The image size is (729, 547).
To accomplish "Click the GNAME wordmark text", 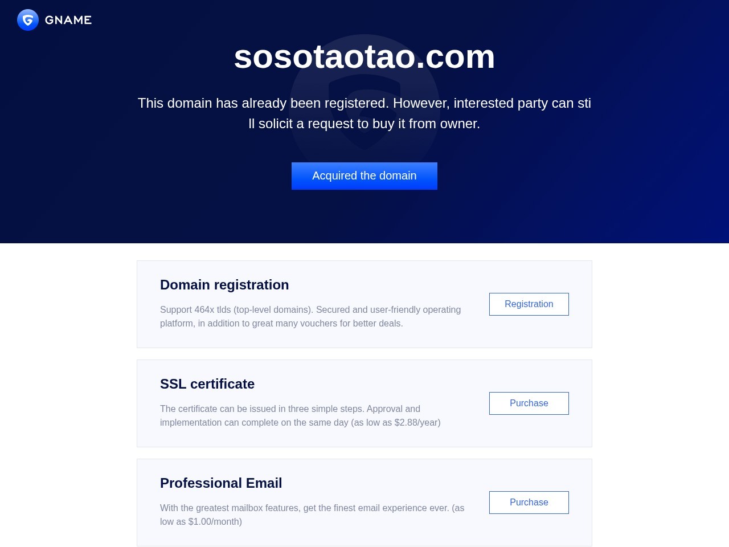I will (68, 20).
